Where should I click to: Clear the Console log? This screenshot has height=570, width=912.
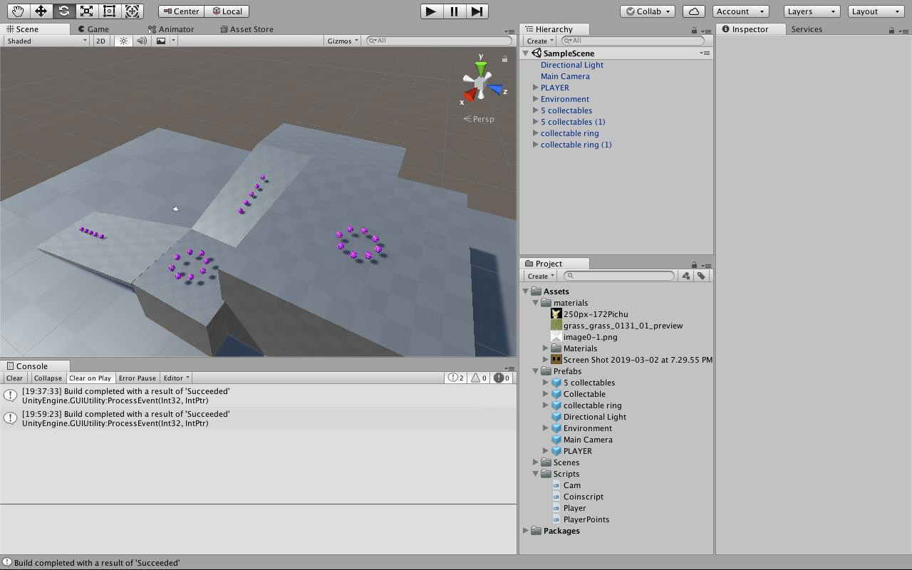coord(14,378)
